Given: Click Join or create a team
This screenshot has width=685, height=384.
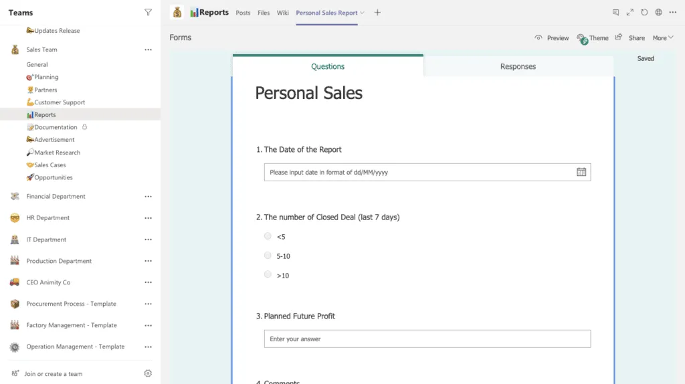Looking at the screenshot, I should tap(54, 373).
